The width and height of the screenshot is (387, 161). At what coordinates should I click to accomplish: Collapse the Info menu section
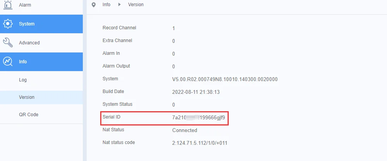tap(41, 61)
